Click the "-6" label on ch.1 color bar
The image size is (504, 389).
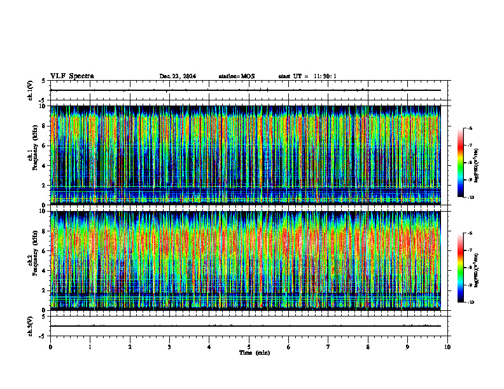point(470,128)
